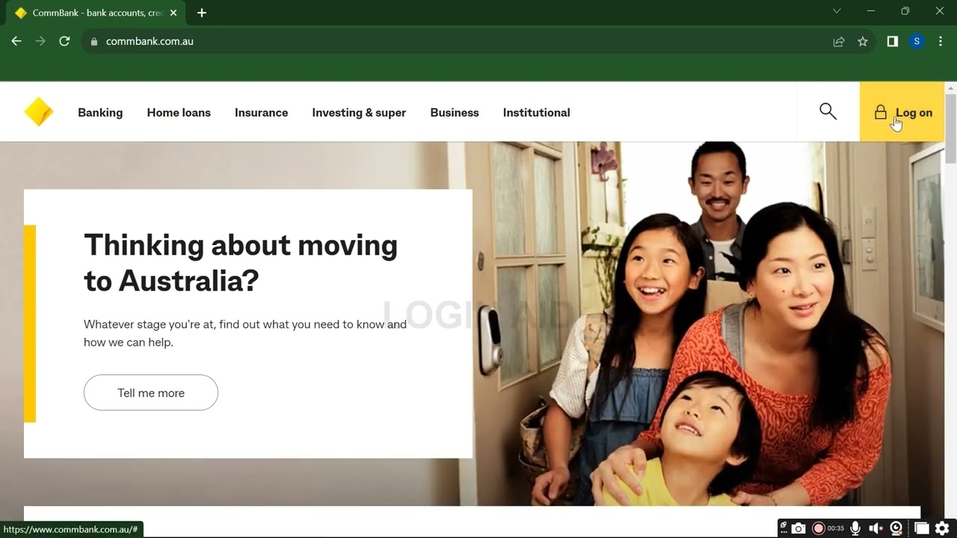Click the browser forward arrow
This screenshot has width=957, height=538.
(40, 41)
